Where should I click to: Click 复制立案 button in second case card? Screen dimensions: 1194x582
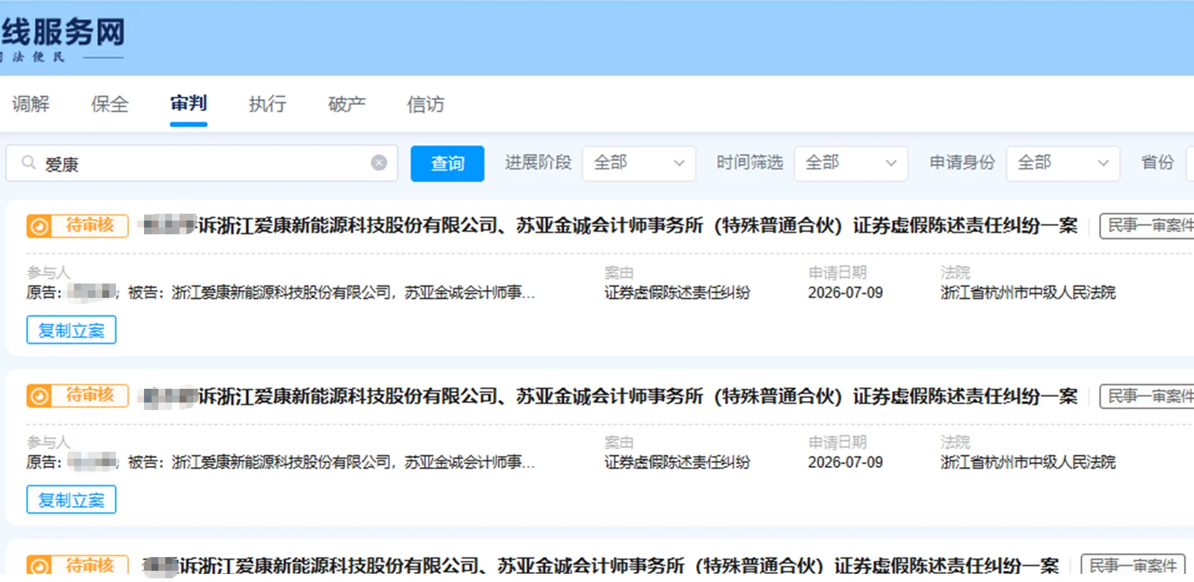(71, 500)
